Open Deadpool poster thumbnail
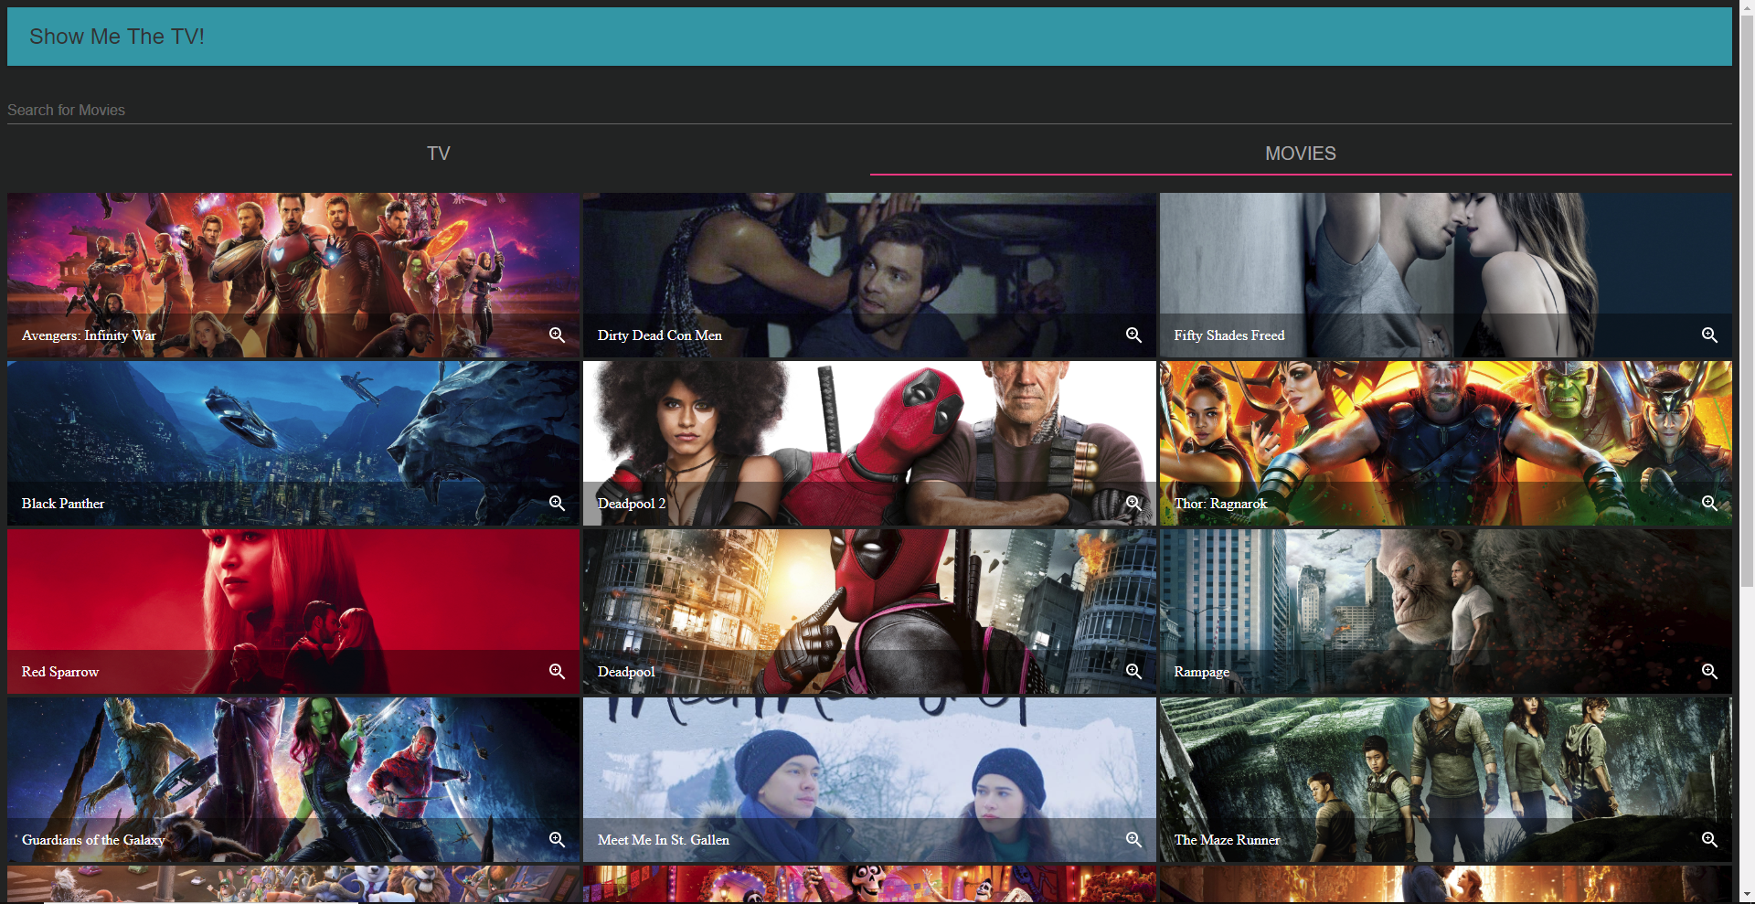Viewport: 1755px width, 904px height. 869,612
